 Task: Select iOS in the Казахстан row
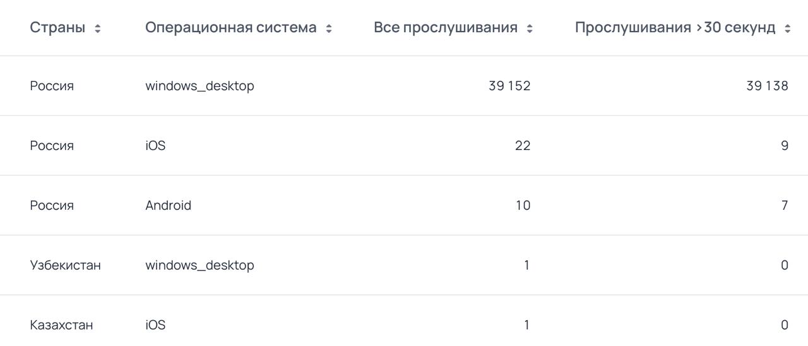(155, 325)
